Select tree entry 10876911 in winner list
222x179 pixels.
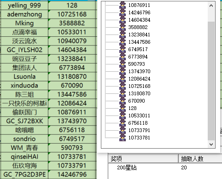coord(139,5)
